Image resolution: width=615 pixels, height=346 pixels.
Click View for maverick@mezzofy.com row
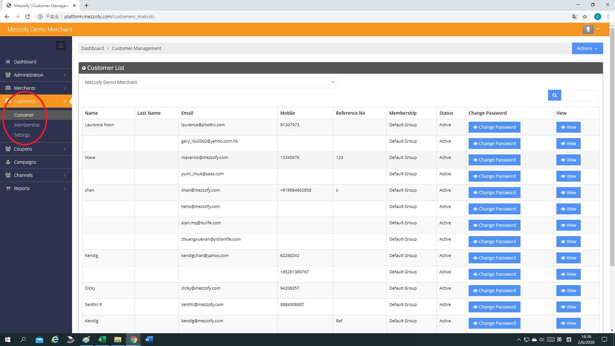[568, 160]
